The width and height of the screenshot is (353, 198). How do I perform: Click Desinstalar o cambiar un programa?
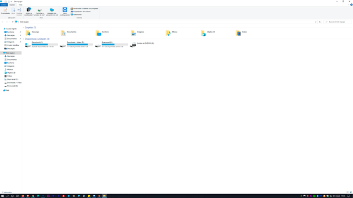tap(84, 9)
